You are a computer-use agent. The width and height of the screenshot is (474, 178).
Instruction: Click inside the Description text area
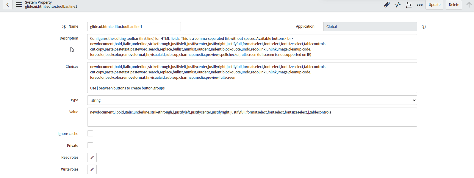coord(252,47)
